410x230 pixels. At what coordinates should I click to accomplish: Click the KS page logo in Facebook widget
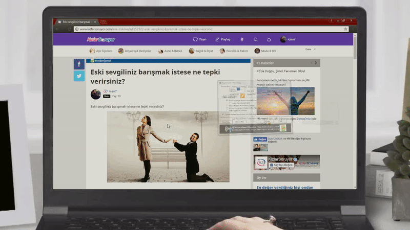coord(261,163)
